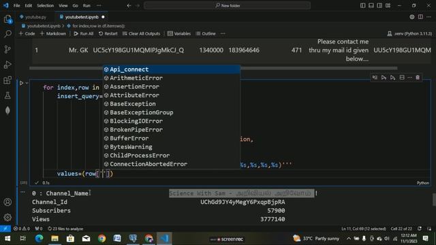Show more menu bar items ellipsis
Image resolution: width=436 pixels, height=245 pixels.
pyautogui.click(x=99, y=5)
